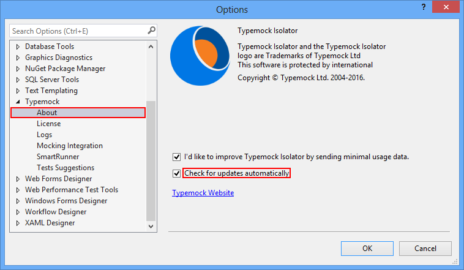The height and width of the screenshot is (270, 464).
Task: Expand the Web Forms Designer node
Action: tap(18, 179)
